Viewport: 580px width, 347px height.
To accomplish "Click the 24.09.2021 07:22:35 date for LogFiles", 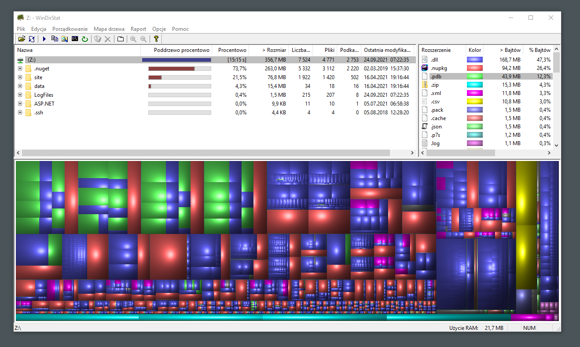I will (x=386, y=95).
